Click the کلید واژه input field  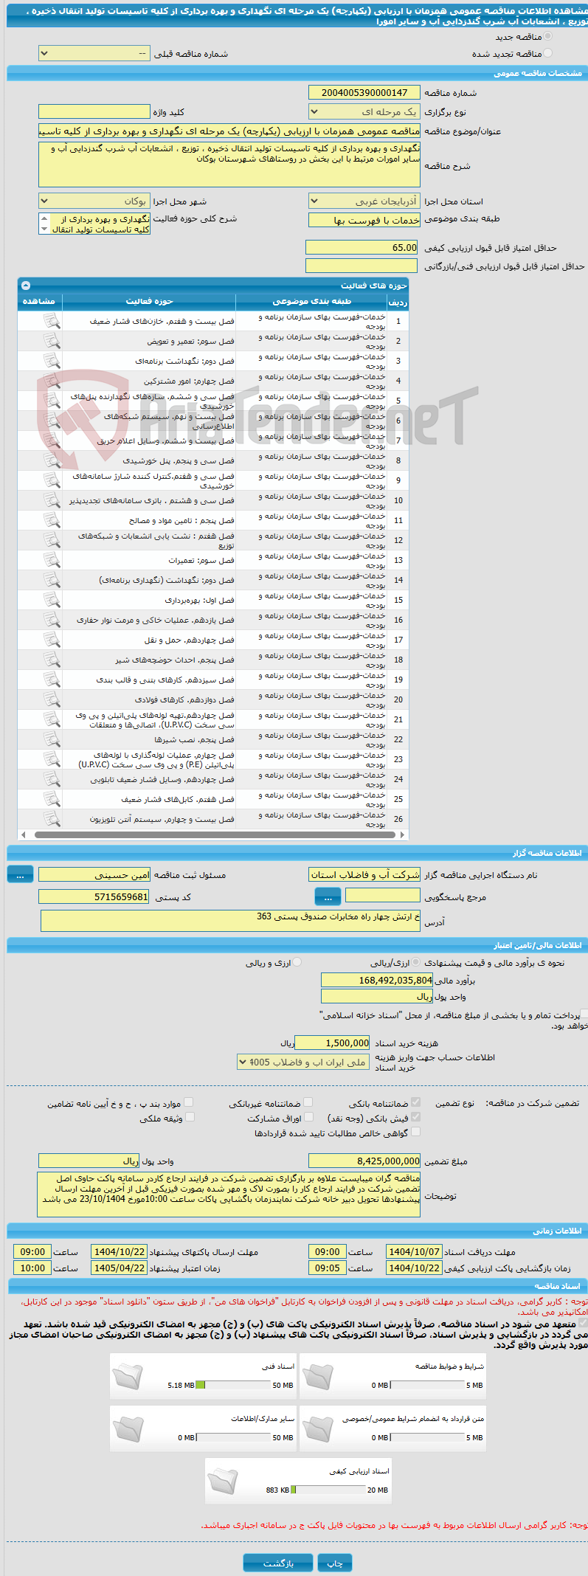tap(94, 112)
